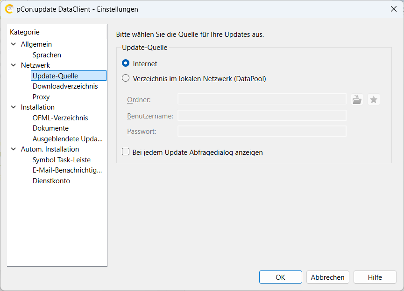Open the Proxy settings category
This screenshot has height=291, width=404.
coord(41,97)
